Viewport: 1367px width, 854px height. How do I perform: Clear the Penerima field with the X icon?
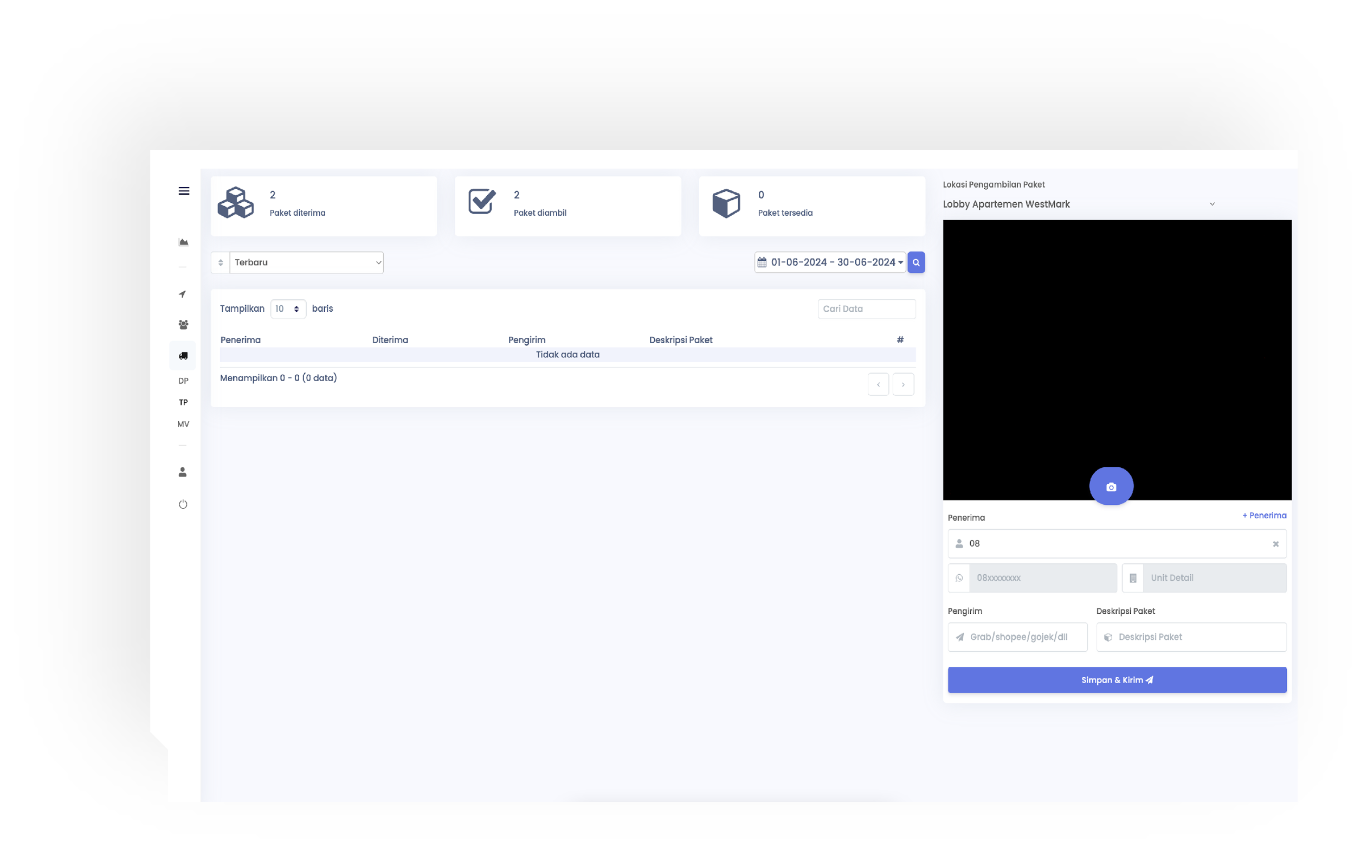pyautogui.click(x=1275, y=544)
